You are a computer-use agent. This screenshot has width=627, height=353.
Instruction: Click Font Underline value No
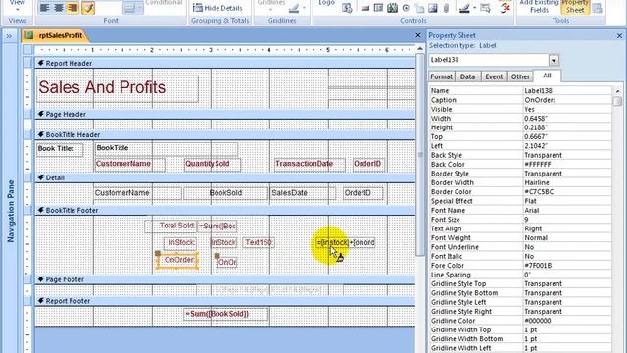[567, 247]
